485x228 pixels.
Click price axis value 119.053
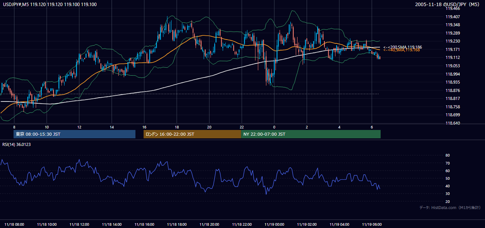tap(453, 66)
